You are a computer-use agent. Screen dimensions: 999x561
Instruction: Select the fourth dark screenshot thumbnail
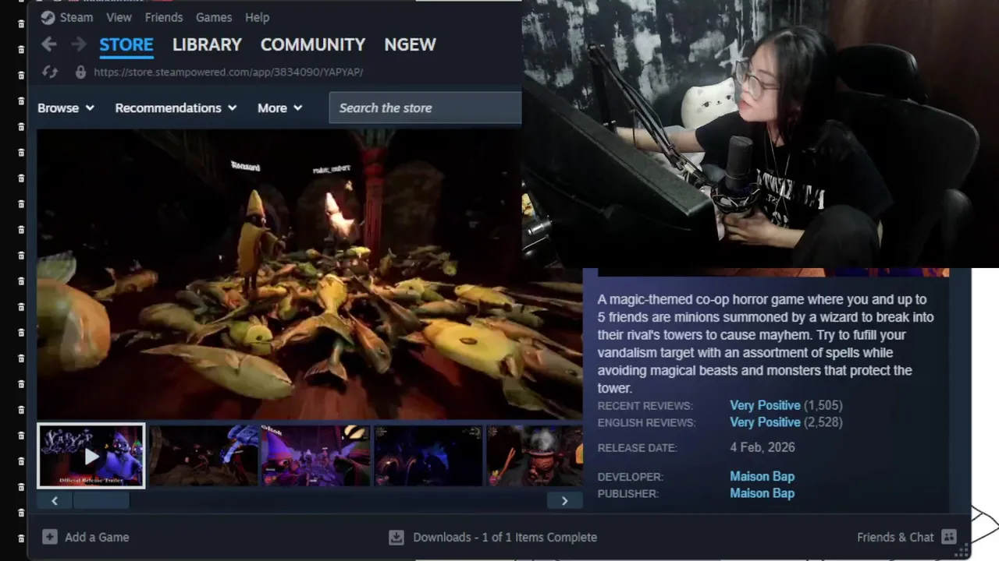point(428,456)
